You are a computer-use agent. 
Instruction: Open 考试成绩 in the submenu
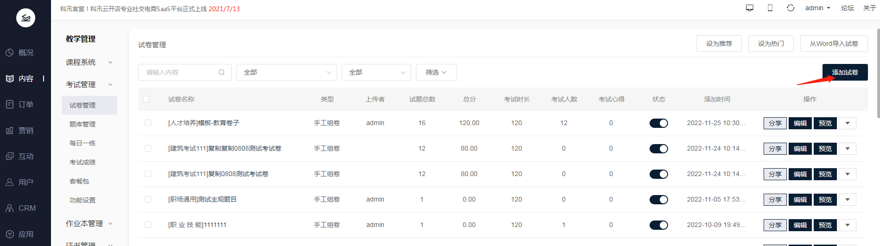83,162
